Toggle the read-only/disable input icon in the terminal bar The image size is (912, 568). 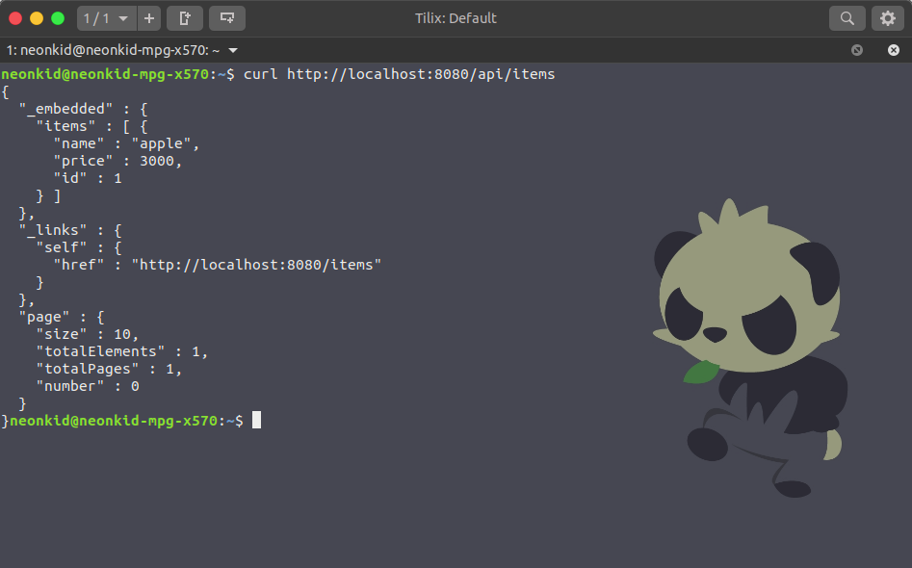(x=857, y=50)
